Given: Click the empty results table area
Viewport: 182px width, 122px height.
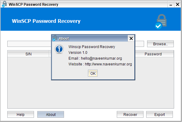Looking at the screenshot, I should point(90,94).
